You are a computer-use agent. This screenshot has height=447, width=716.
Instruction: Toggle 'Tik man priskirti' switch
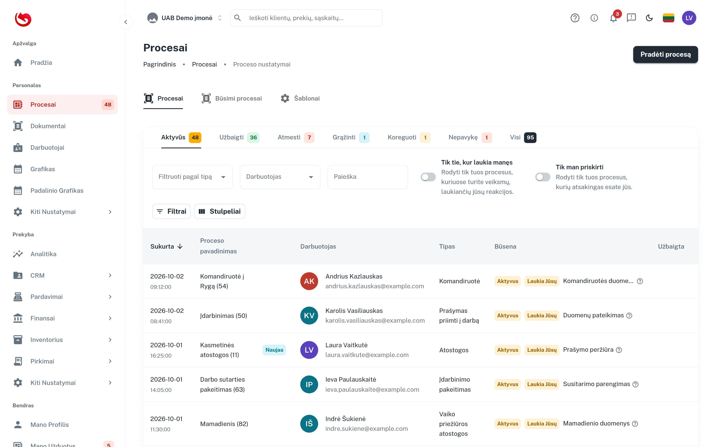(543, 177)
